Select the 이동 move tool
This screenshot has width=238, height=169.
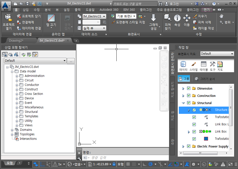pyautogui.click(x=187, y=18)
